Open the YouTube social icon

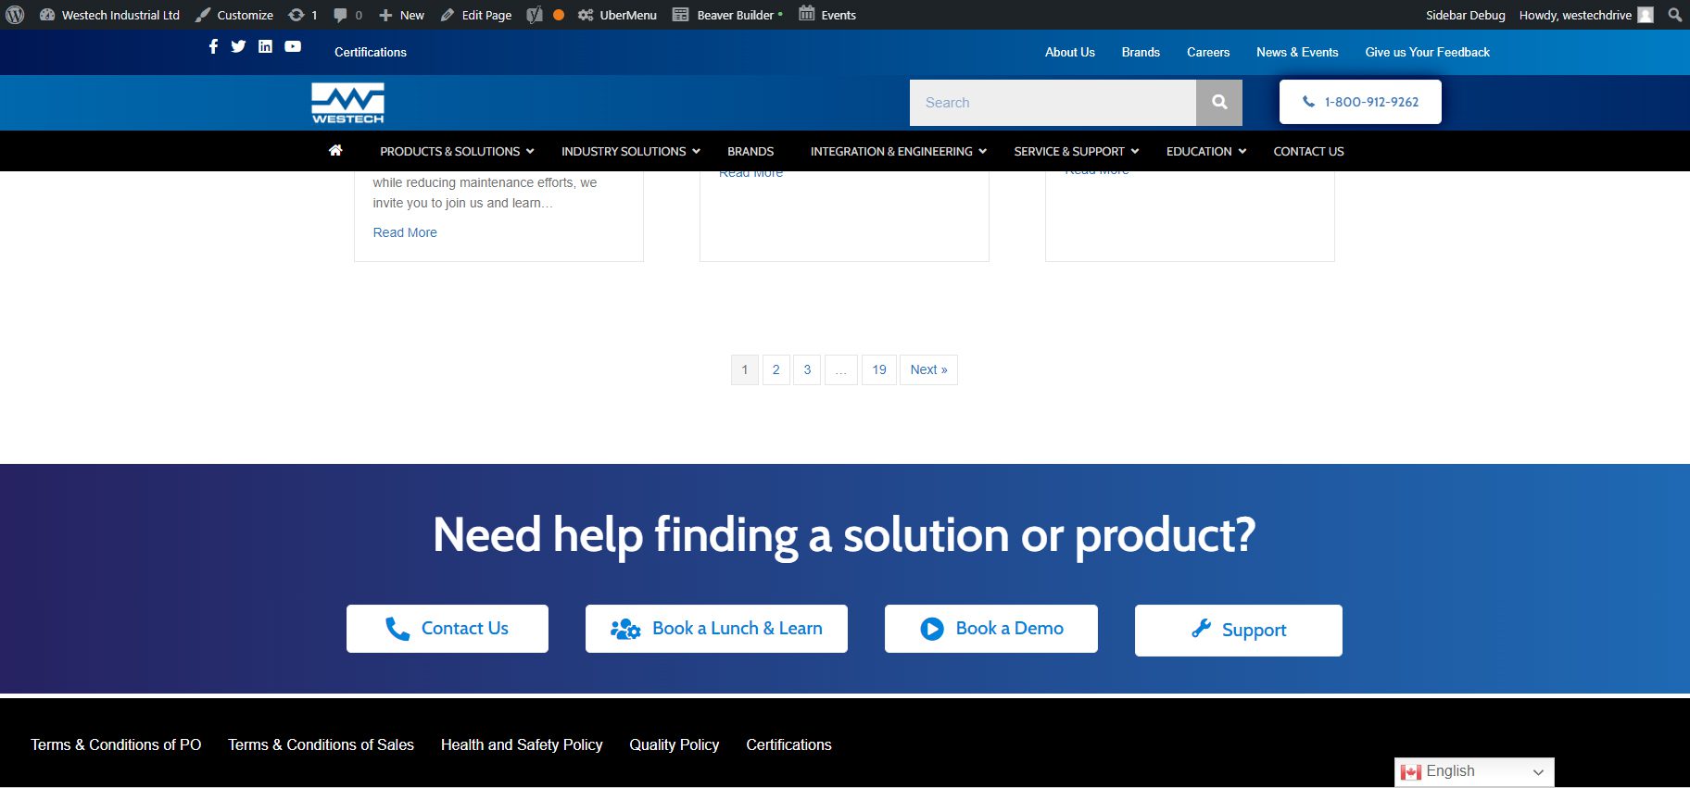coord(293,46)
